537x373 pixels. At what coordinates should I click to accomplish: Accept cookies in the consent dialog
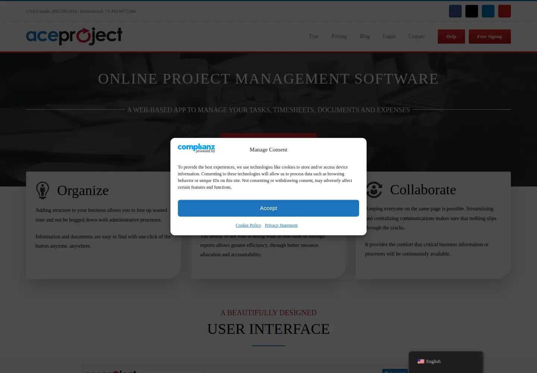click(268, 208)
